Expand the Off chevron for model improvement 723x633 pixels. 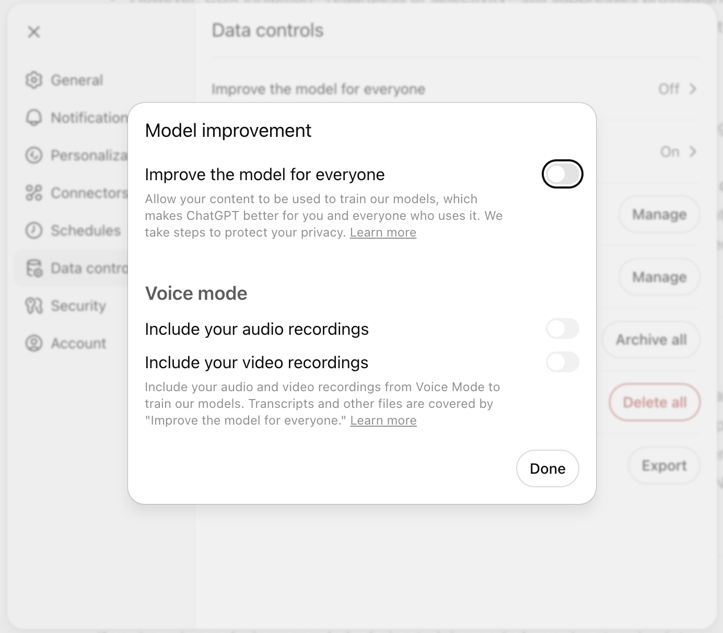(693, 89)
